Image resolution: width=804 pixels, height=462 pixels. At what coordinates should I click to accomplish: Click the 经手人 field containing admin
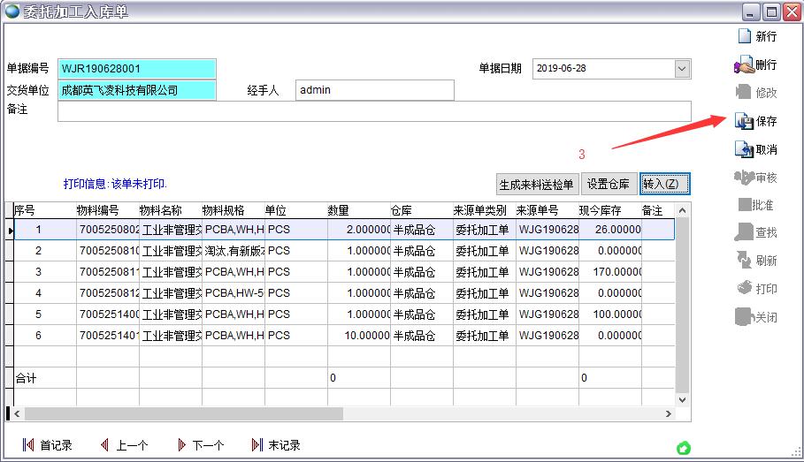(x=374, y=90)
